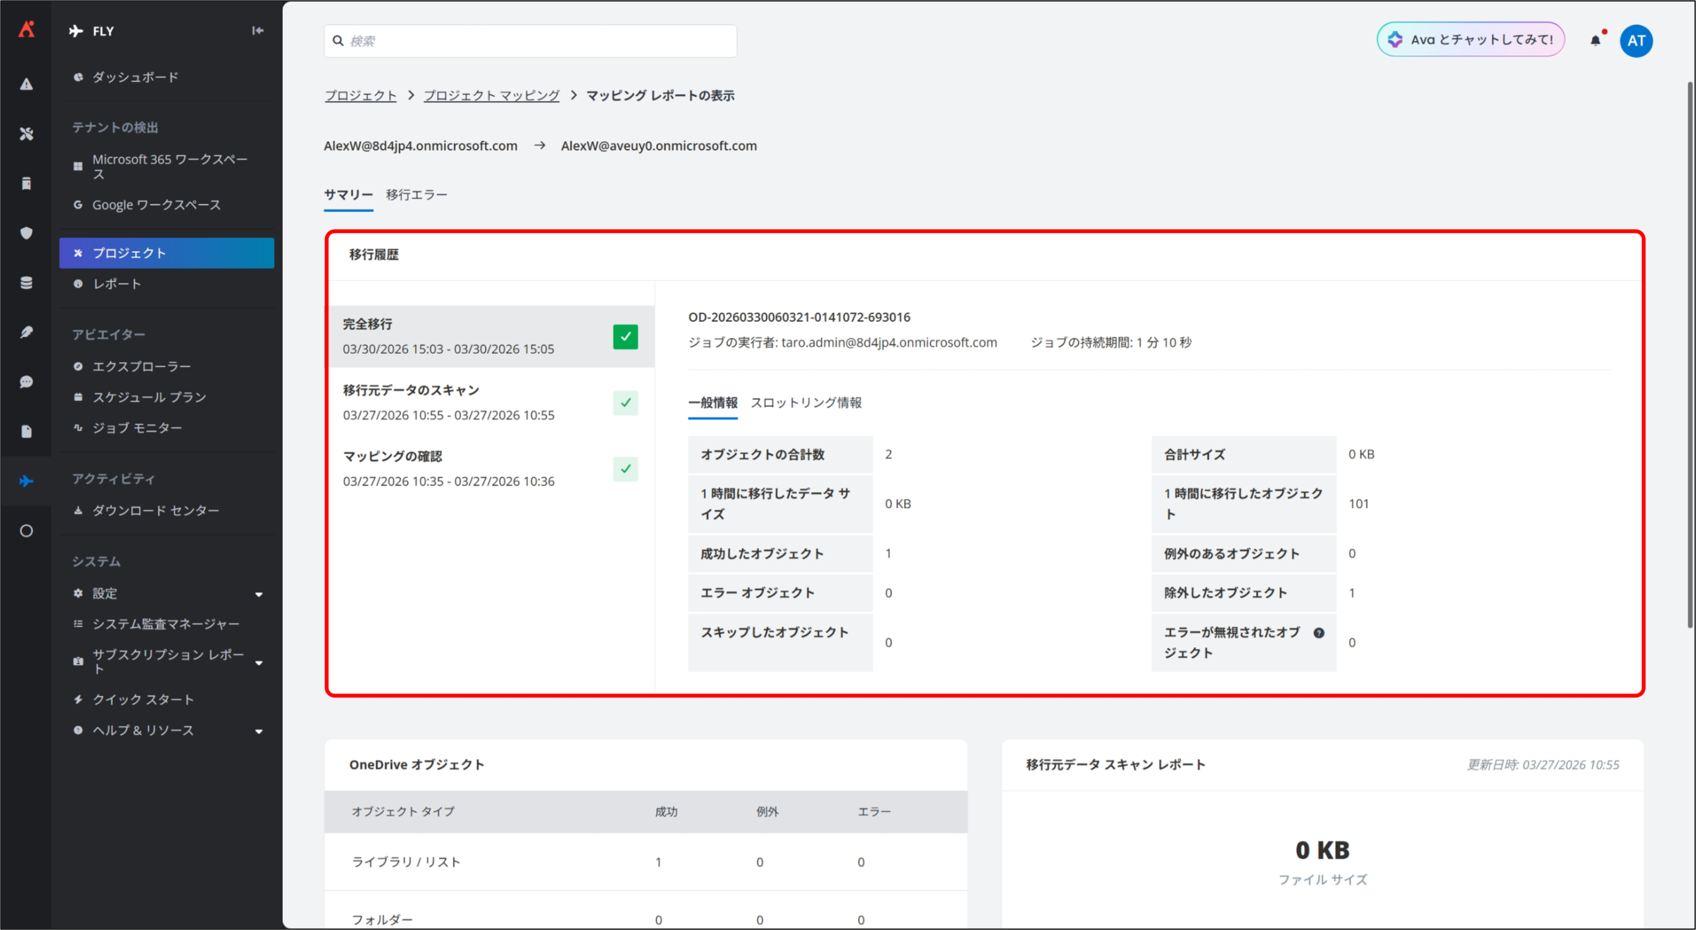Switch to the 移行エラー tab
1696x930 pixels.
click(x=416, y=195)
